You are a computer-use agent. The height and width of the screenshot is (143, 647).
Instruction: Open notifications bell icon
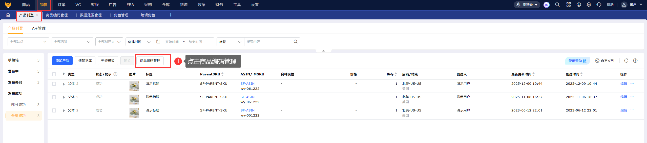click(x=589, y=5)
